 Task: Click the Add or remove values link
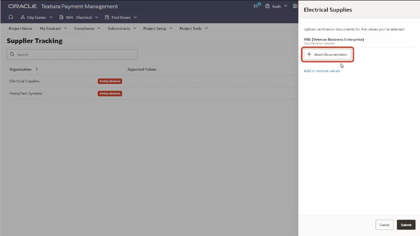coord(322,71)
